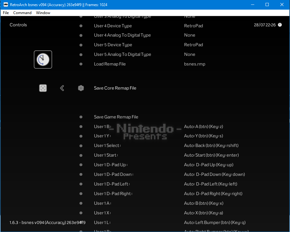The height and width of the screenshot is (232, 290).
Task: Select the User 1 D-Pad Up mapping row
Action: tap(111, 165)
